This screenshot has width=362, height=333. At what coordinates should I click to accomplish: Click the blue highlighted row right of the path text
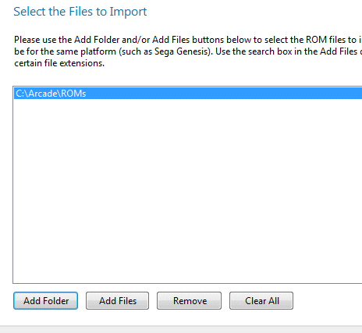click(x=224, y=94)
